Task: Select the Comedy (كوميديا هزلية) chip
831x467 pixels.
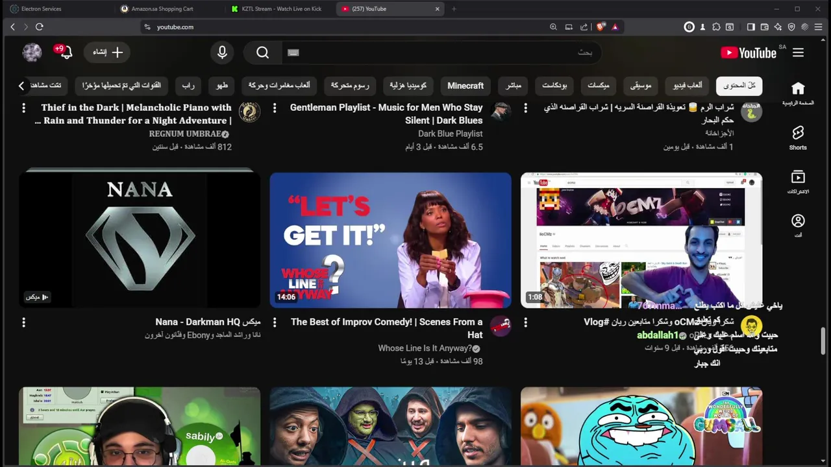Action: (408, 86)
